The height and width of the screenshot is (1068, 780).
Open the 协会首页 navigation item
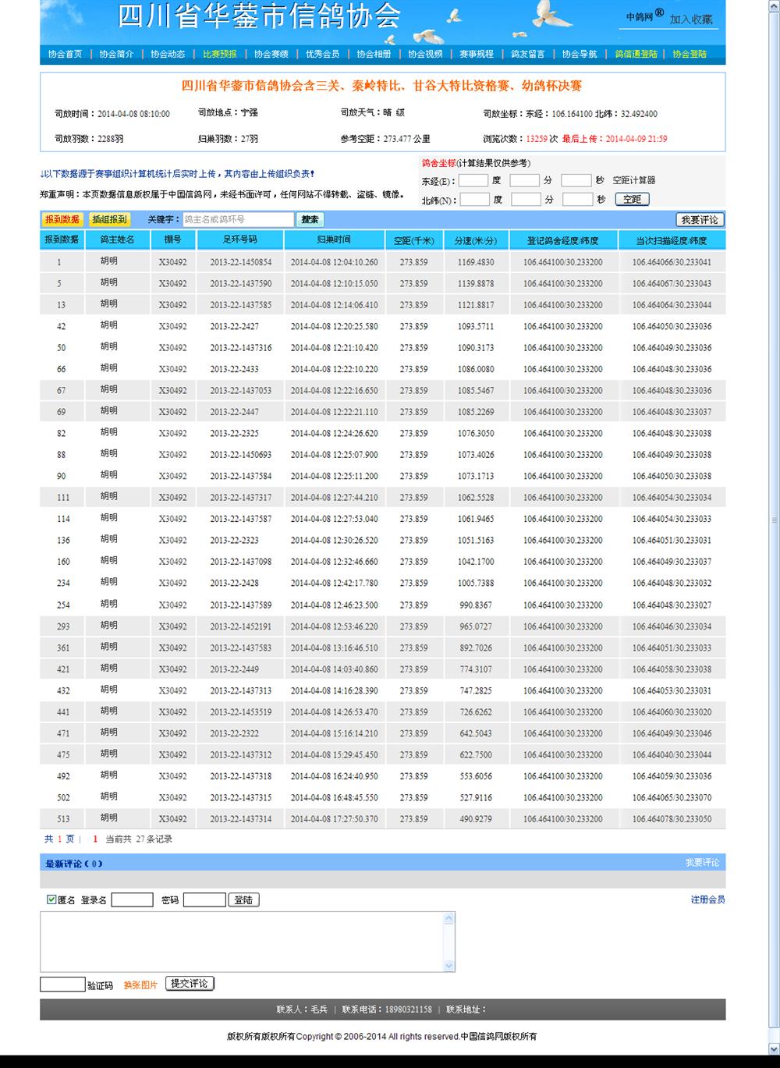pyautogui.click(x=65, y=54)
